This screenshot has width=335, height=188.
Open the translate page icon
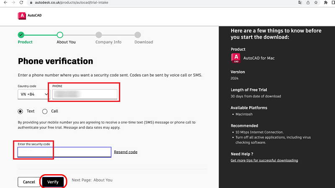tap(300, 3)
